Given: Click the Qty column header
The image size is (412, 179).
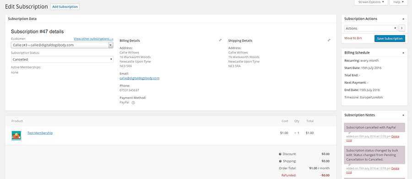Looking at the screenshot, I should 297,121.
